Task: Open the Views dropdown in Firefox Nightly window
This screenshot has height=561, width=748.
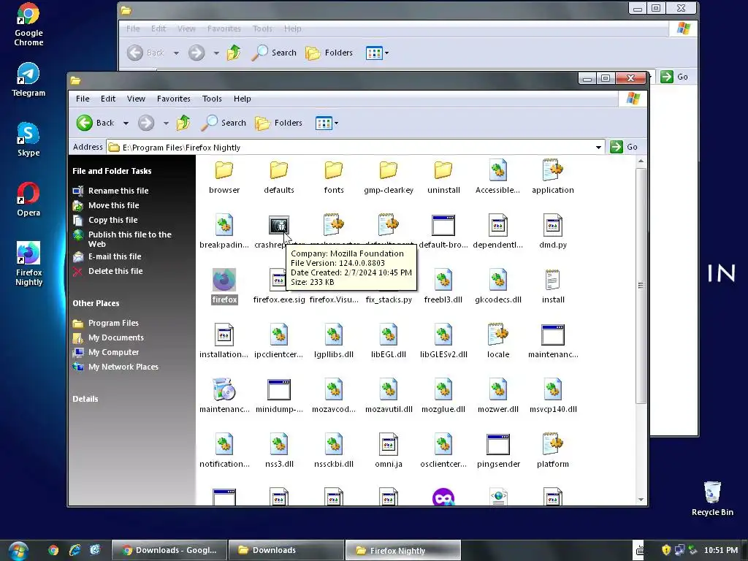Action: (327, 123)
